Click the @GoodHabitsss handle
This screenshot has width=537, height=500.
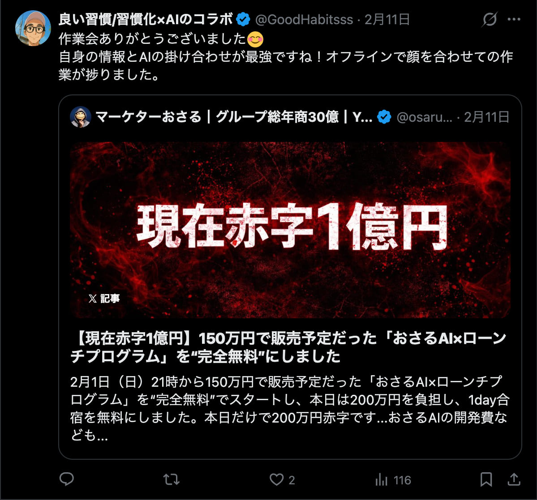pos(304,20)
